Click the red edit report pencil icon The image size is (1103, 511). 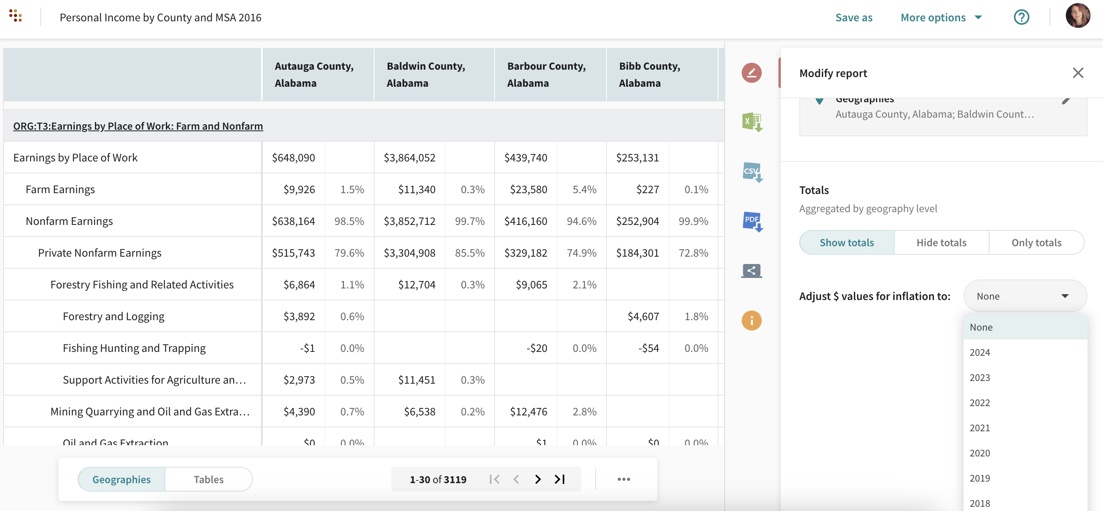click(x=751, y=73)
